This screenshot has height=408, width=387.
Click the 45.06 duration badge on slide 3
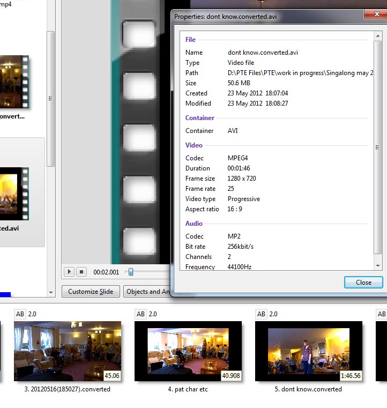pyautogui.click(x=111, y=375)
